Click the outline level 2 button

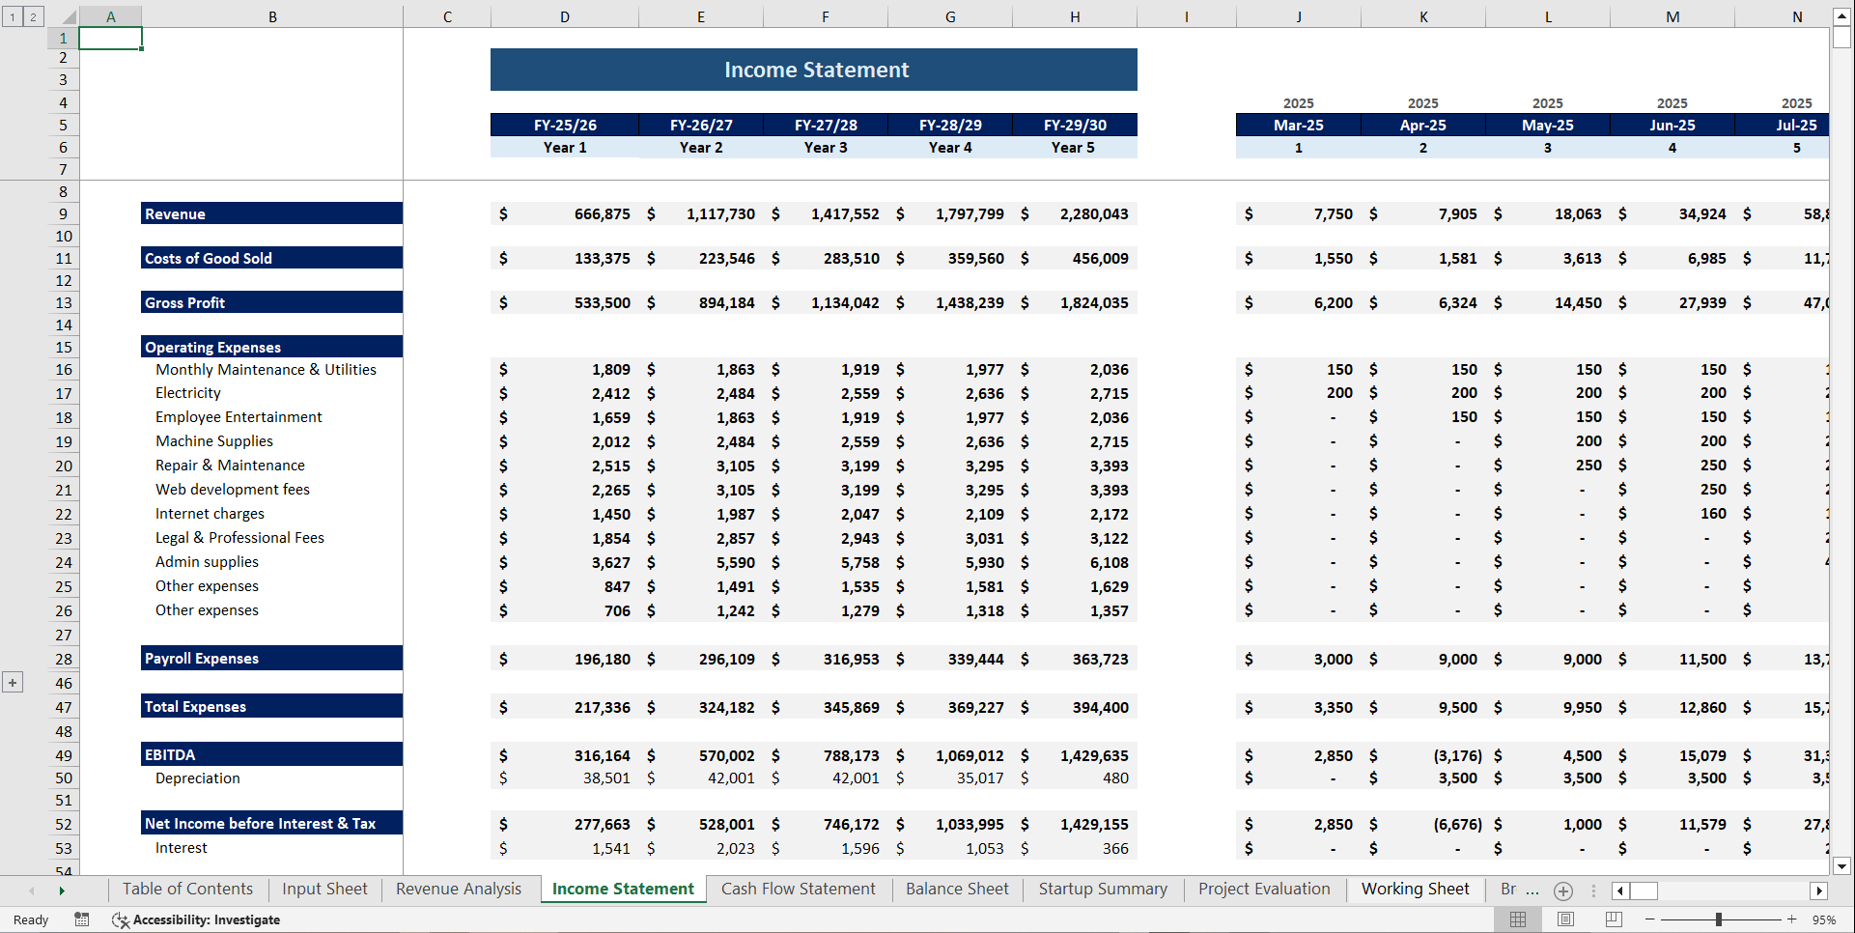point(32,16)
